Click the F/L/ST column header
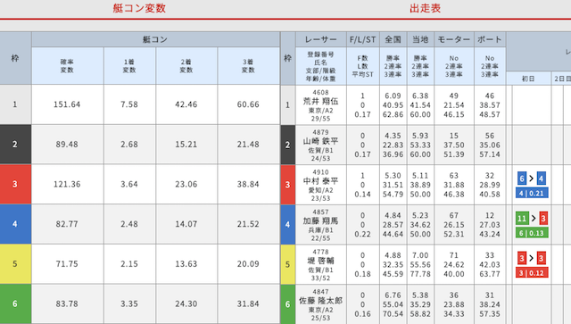This screenshot has width=571, height=324. pyautogui.click(x=363, y=39)
